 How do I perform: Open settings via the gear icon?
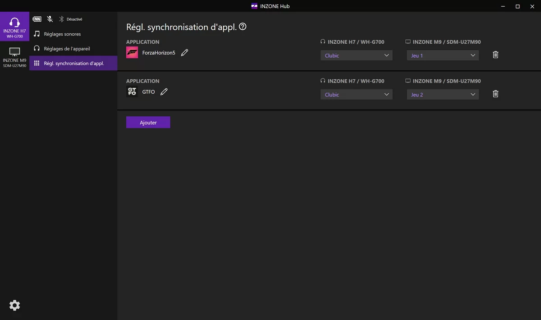point(14,306)
